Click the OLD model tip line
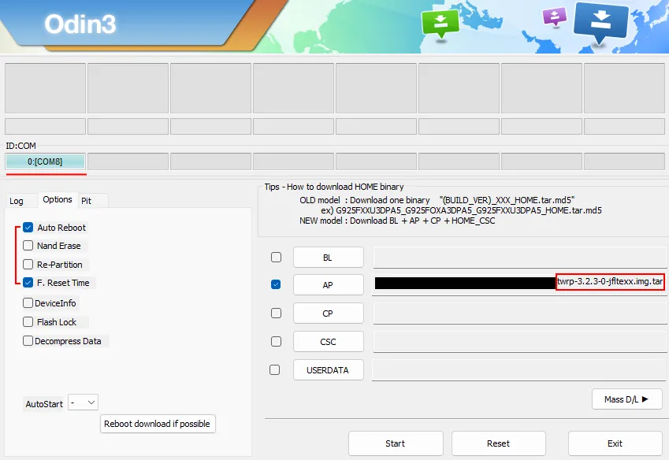Screen dimensions: 669x460 (x=437, y=200)
